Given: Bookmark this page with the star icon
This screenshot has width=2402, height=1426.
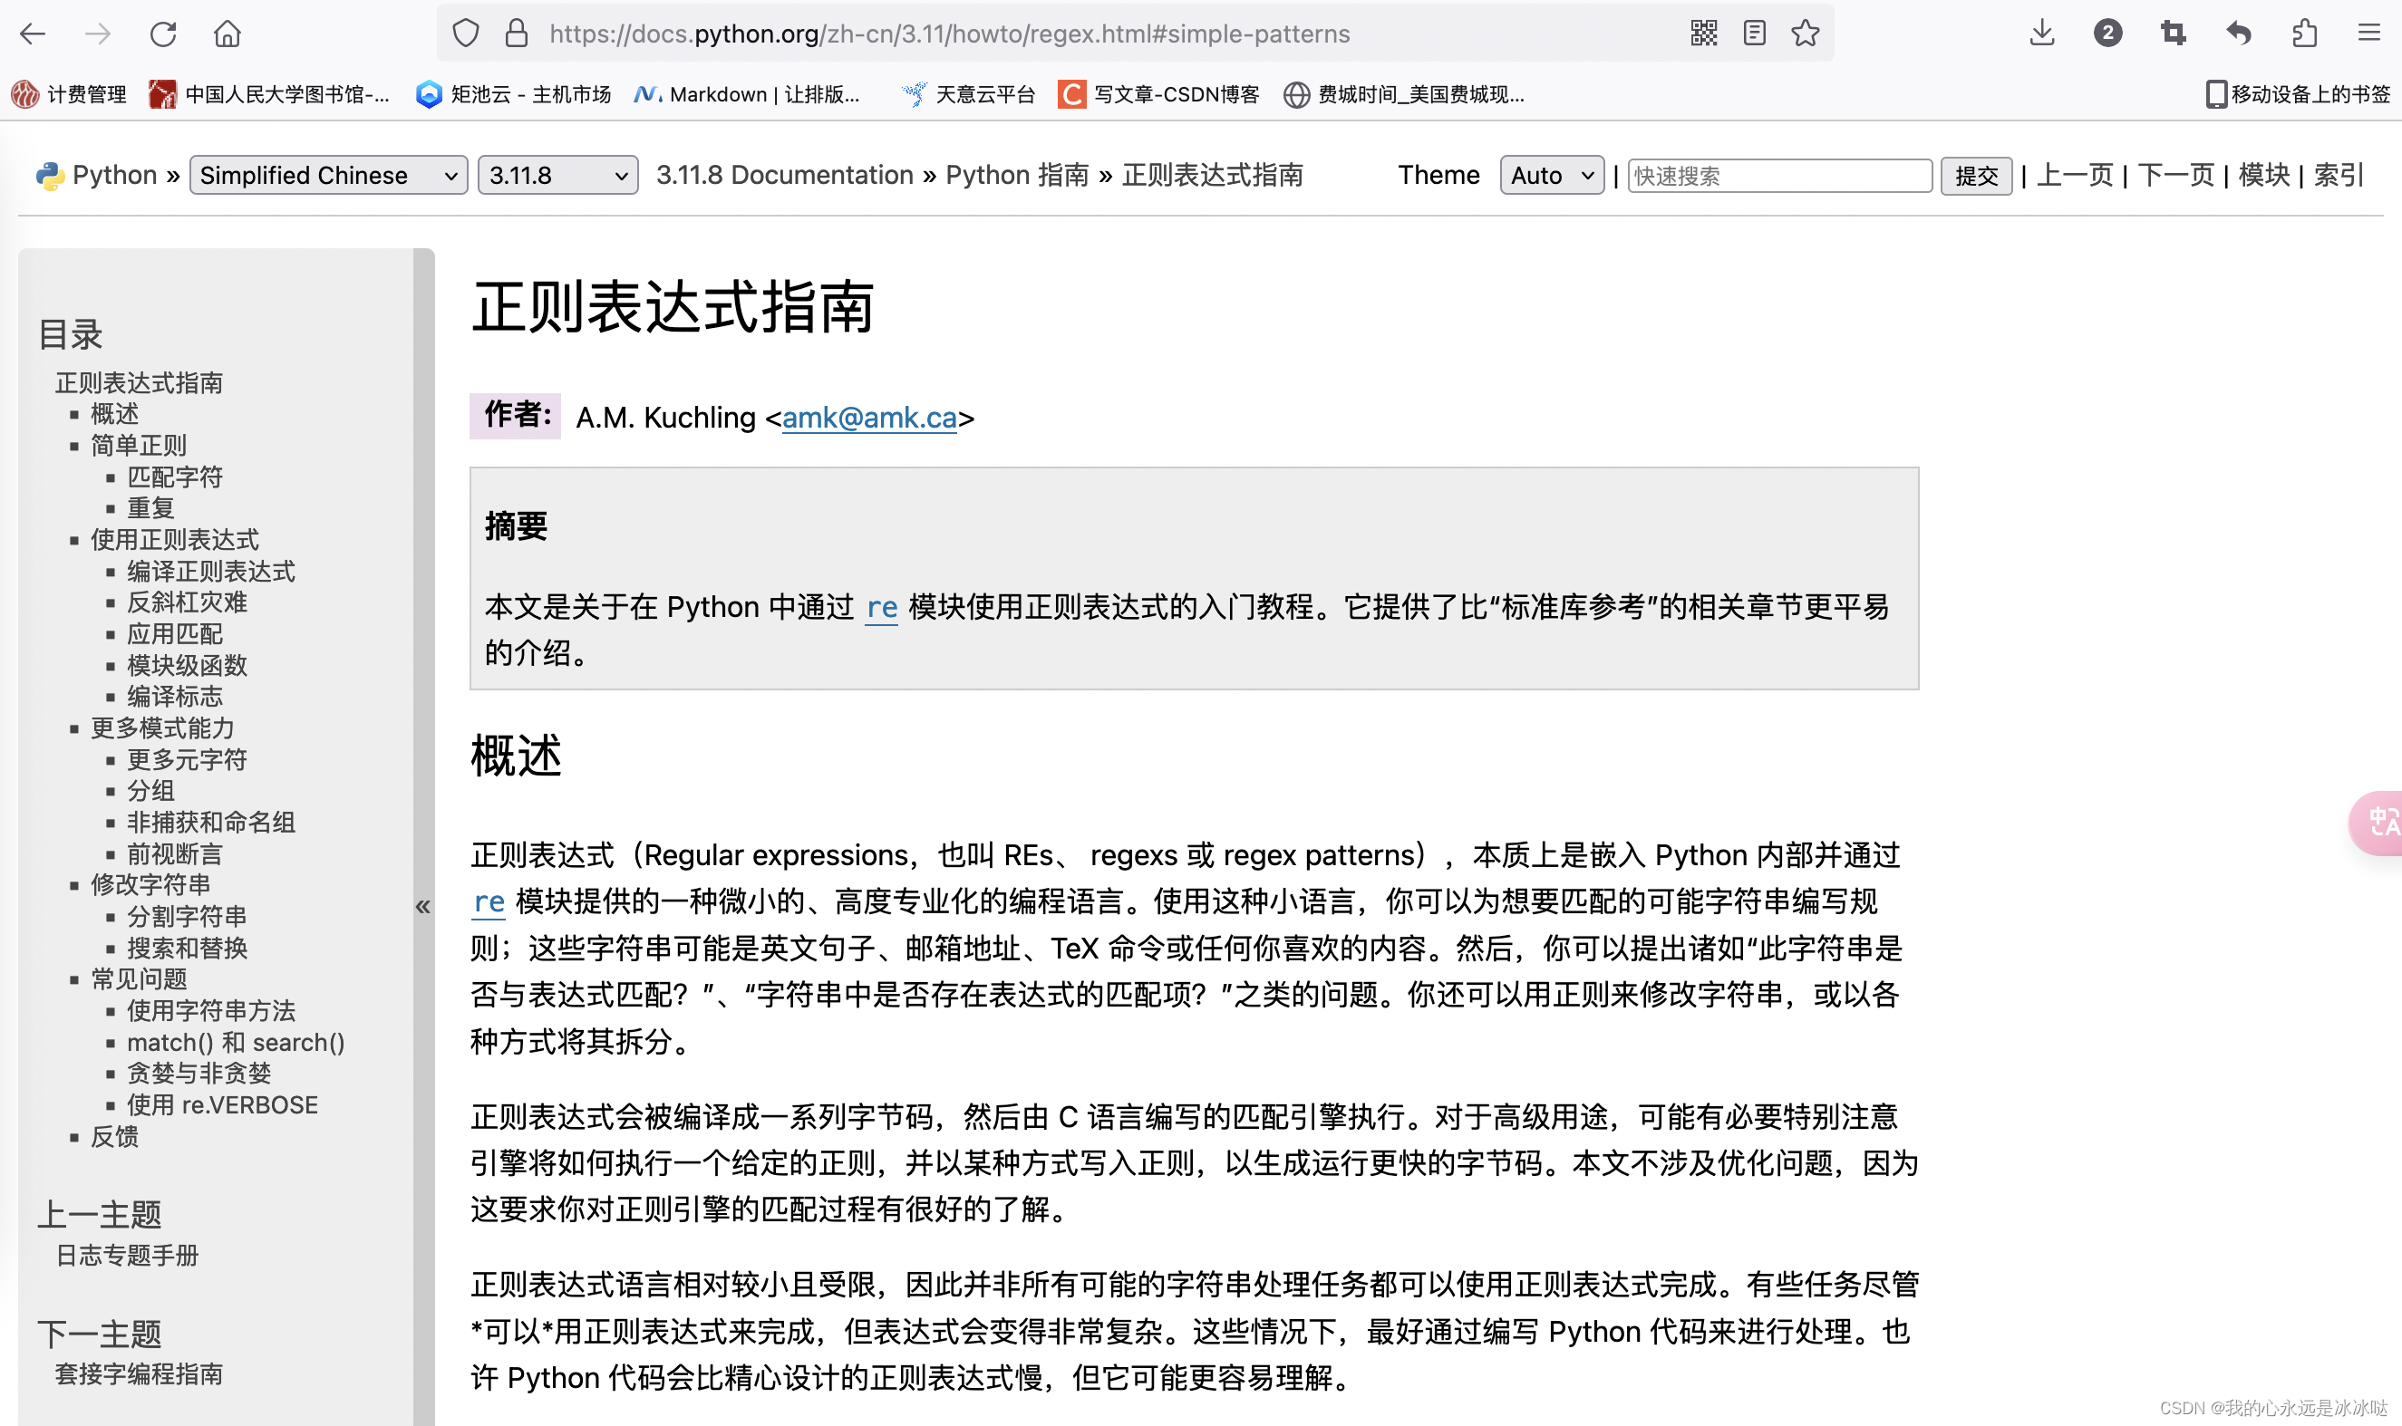Looking at the screenshot, I should pyautogui.click(x=1805, y=34).
